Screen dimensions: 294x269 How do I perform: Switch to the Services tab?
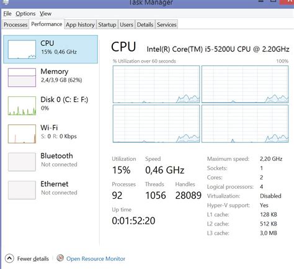(x=167, y=25)
